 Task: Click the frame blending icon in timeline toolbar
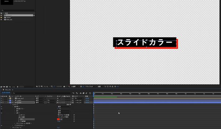[x=81, y=93]
